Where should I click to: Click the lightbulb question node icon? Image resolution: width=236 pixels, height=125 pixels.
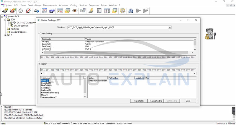click(x=8, y=35)
